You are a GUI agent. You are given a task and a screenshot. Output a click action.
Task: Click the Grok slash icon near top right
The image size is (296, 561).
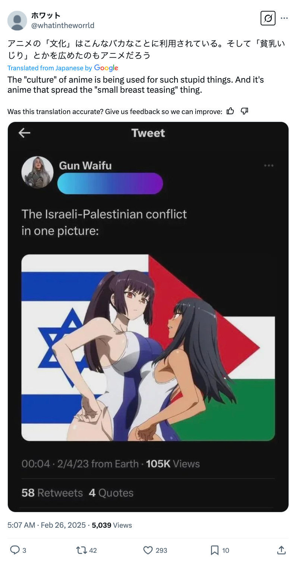268,18
